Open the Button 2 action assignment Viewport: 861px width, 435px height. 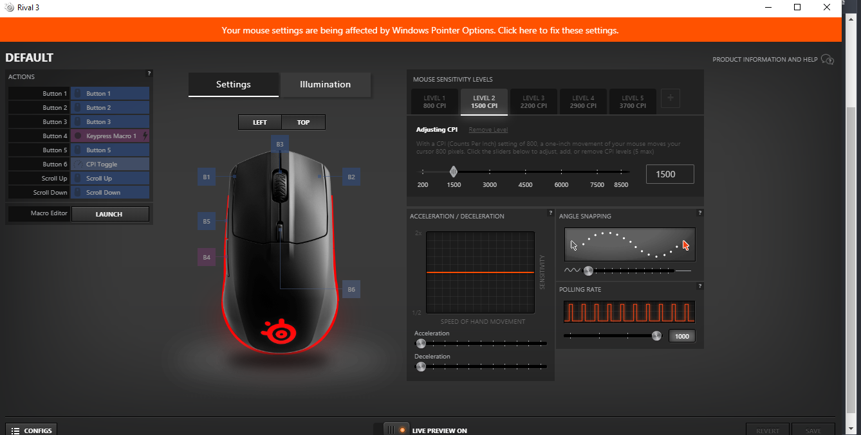[x=110, y=108]
